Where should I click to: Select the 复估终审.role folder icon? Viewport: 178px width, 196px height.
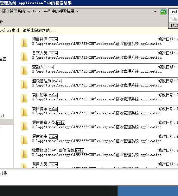[24, 140]
